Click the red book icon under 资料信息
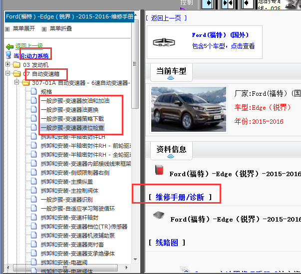 point(159,170)
